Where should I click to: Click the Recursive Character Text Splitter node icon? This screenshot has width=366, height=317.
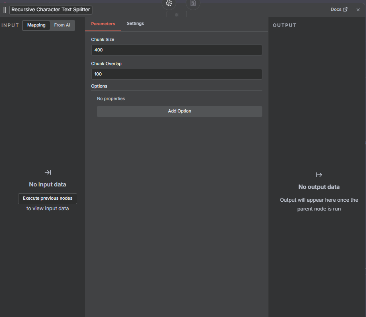click(x=5, y=10)
